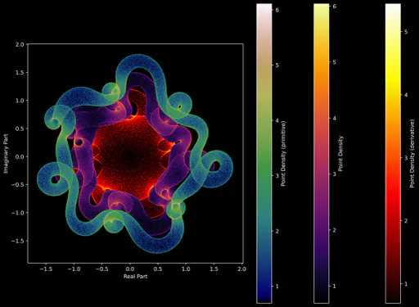The width and height of the screenshot is (419, 307).
Task: Click x-axis tick label 1.5
Action: click(x=214, y=269)
